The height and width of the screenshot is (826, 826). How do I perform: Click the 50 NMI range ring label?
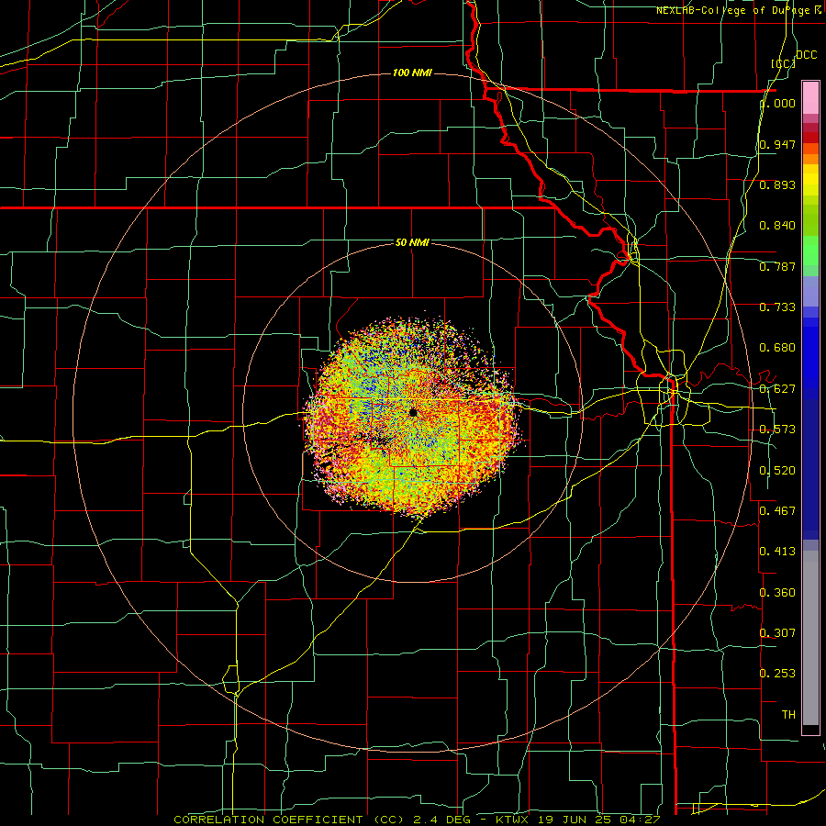click(412, 242)
